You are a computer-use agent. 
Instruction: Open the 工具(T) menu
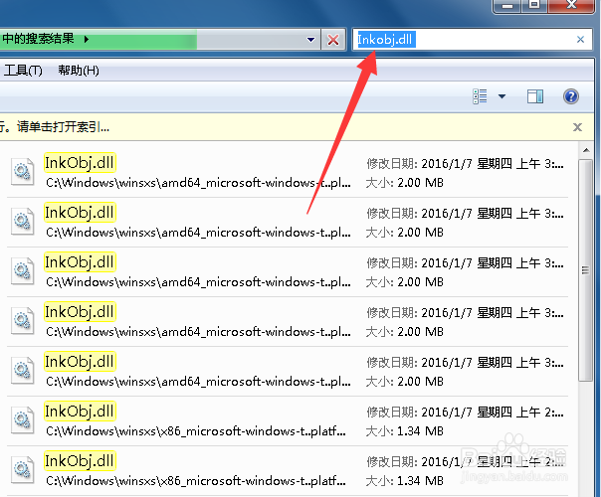tap(23, 71)
